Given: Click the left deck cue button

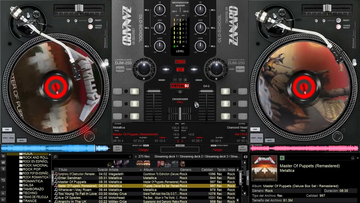Looking at the screenshot, I should [x=7, y=129].
